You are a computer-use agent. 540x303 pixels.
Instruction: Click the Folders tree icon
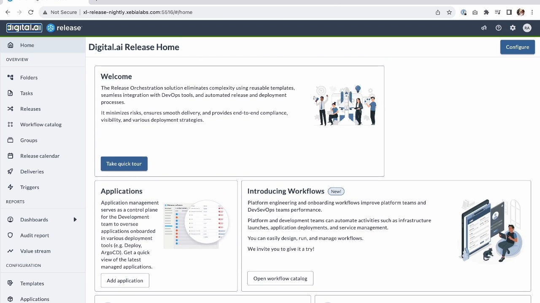pyautogui.click(x=11, y=77)
